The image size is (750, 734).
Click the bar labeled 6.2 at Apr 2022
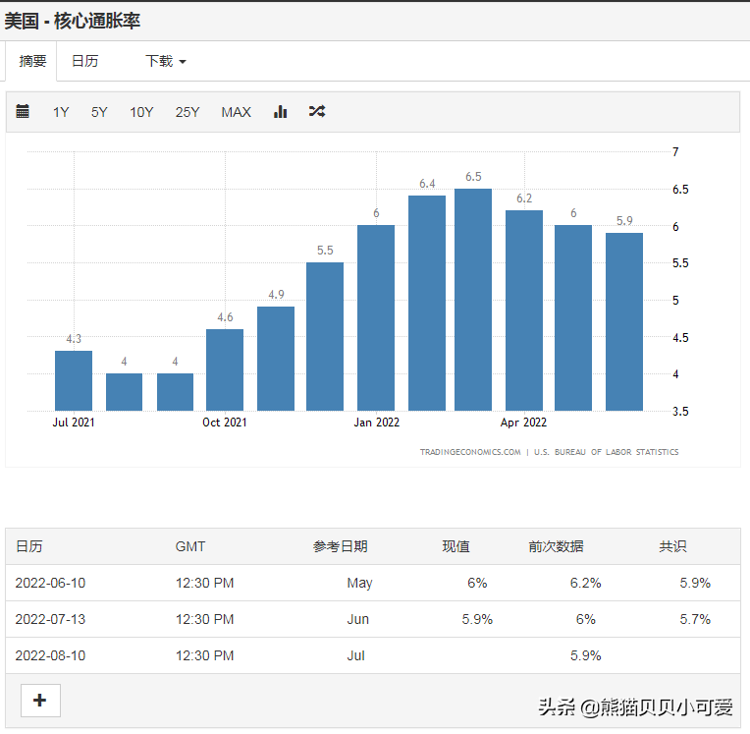524,311
